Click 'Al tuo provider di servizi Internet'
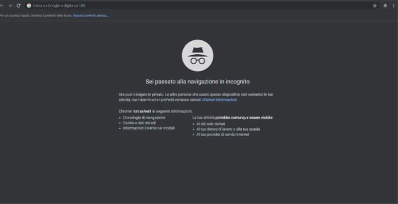Screen dimensions: 398x204 tap(222, 134)
